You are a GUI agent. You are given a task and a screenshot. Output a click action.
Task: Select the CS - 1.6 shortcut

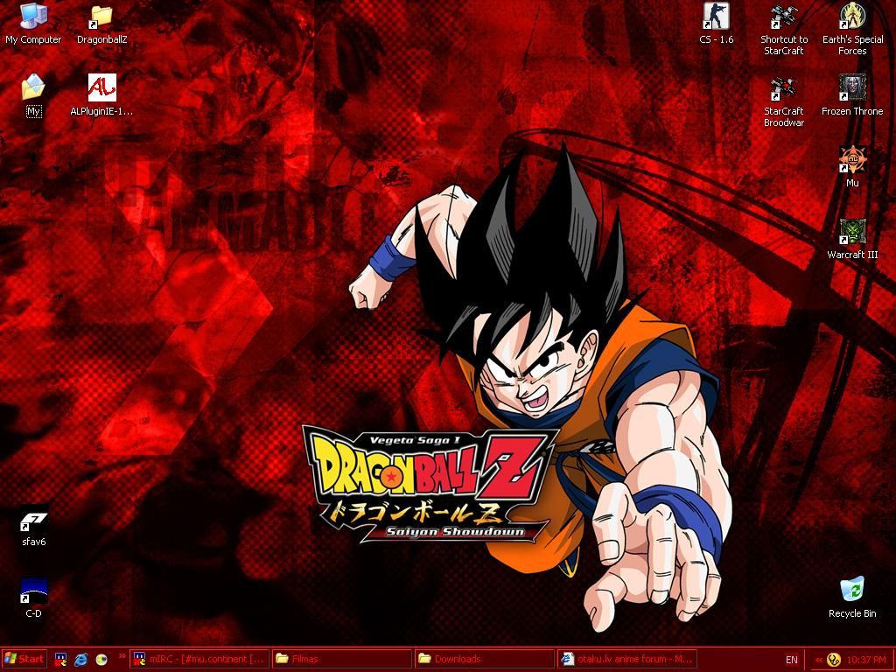click(x=716, y=23)
